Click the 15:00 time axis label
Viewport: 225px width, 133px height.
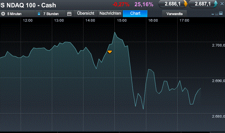(122, 21)
